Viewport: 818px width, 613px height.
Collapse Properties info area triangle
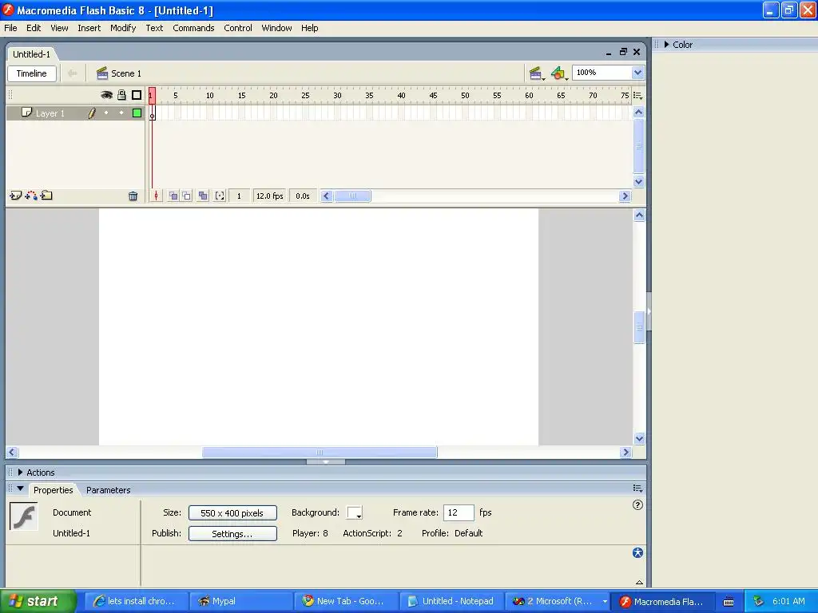(639, 582)
